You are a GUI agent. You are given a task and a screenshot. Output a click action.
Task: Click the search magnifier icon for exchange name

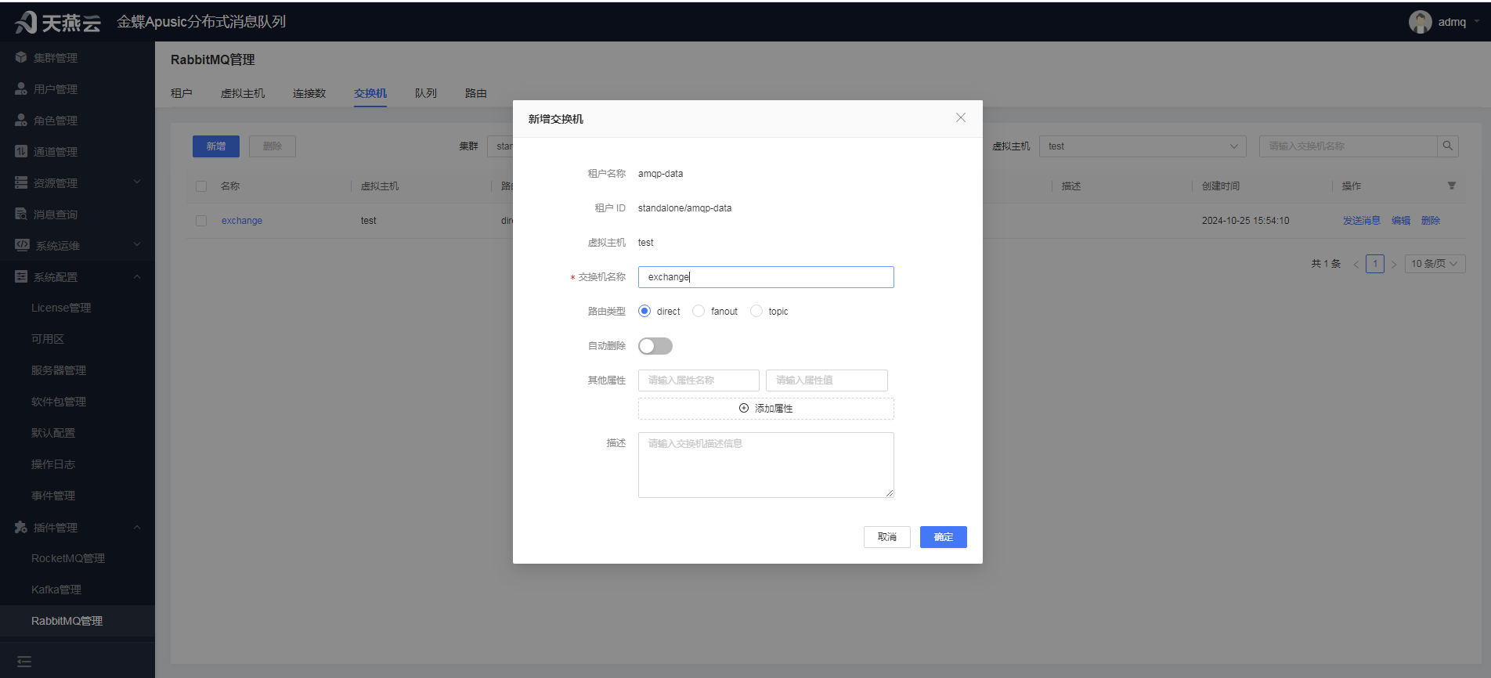(1448, 146)
